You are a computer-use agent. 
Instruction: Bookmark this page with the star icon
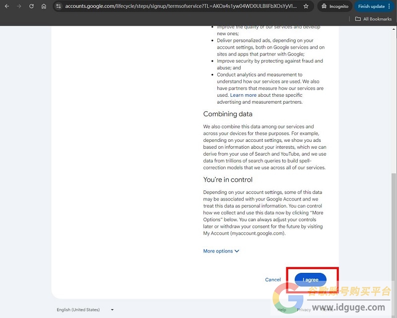(306, 6)
